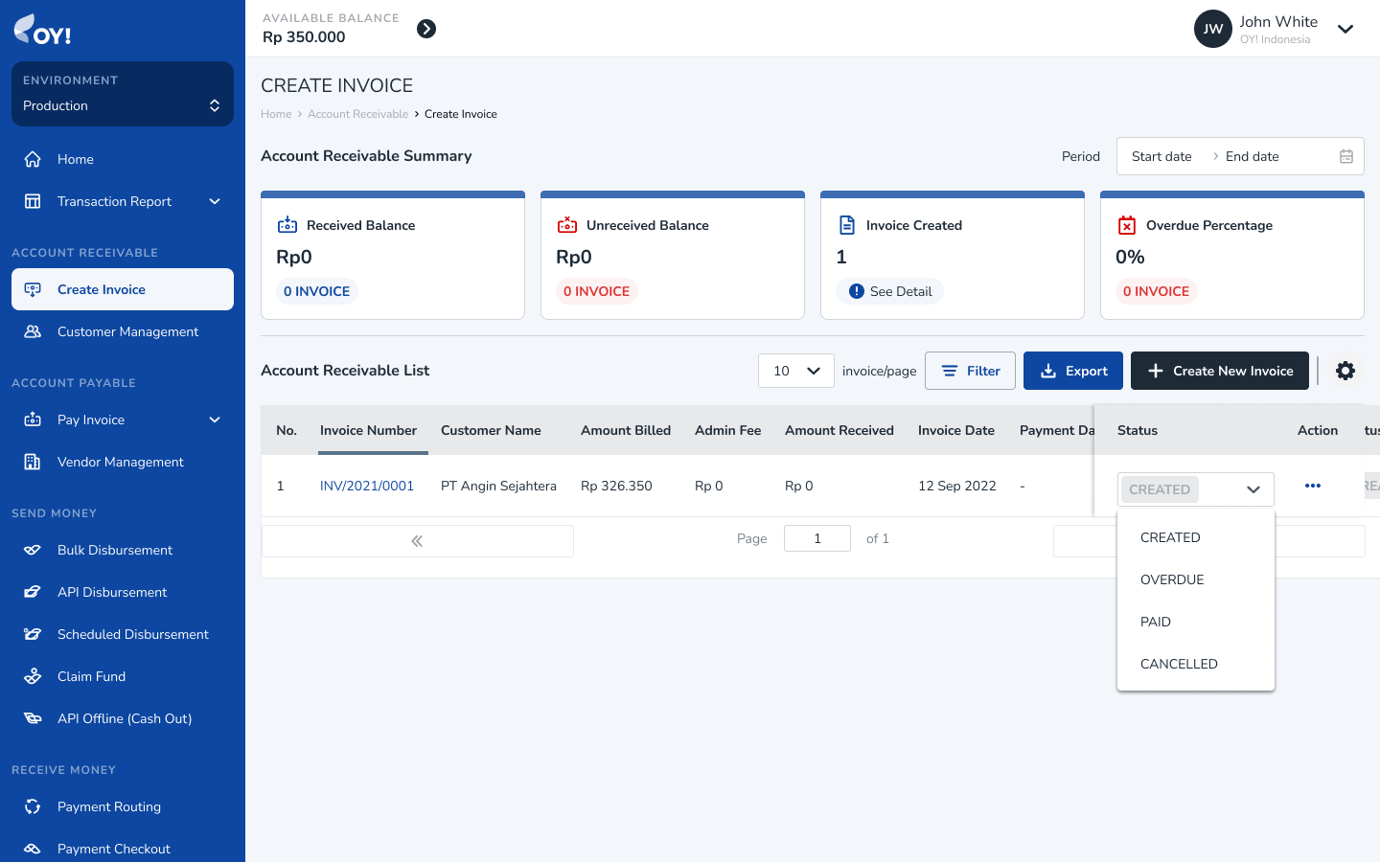Viewport: 1380px width, 862px height.
Task: Open the Environment Production selector
Action: tap(123, 94)
